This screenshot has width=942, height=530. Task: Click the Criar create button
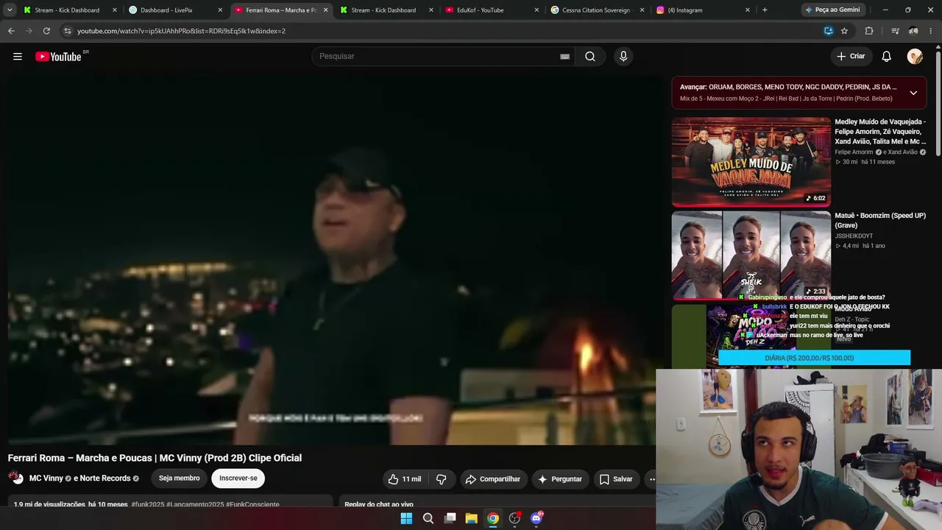pos(851,57)
